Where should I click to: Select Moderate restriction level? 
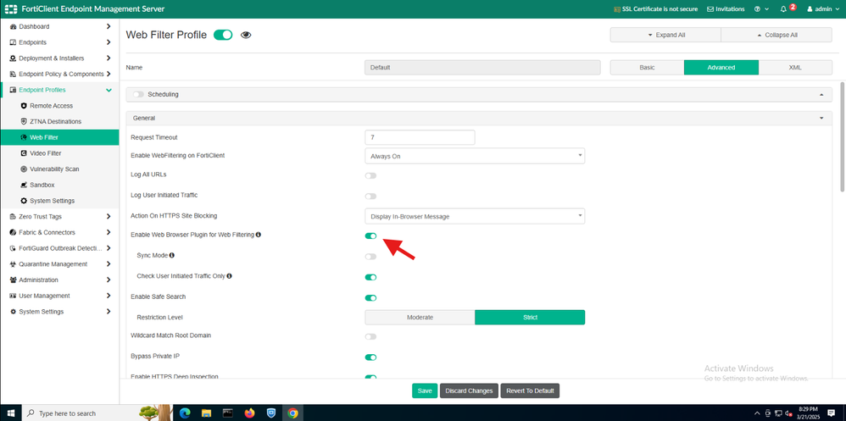[420, 318]
